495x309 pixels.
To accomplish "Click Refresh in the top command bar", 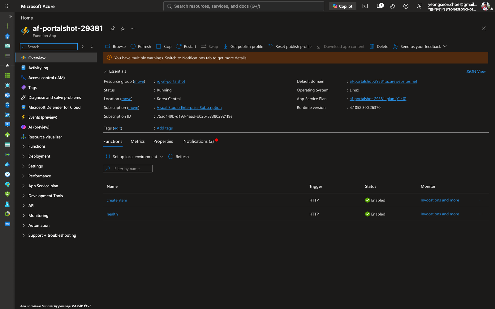I will pyautogui.click(x=141, y=47).
